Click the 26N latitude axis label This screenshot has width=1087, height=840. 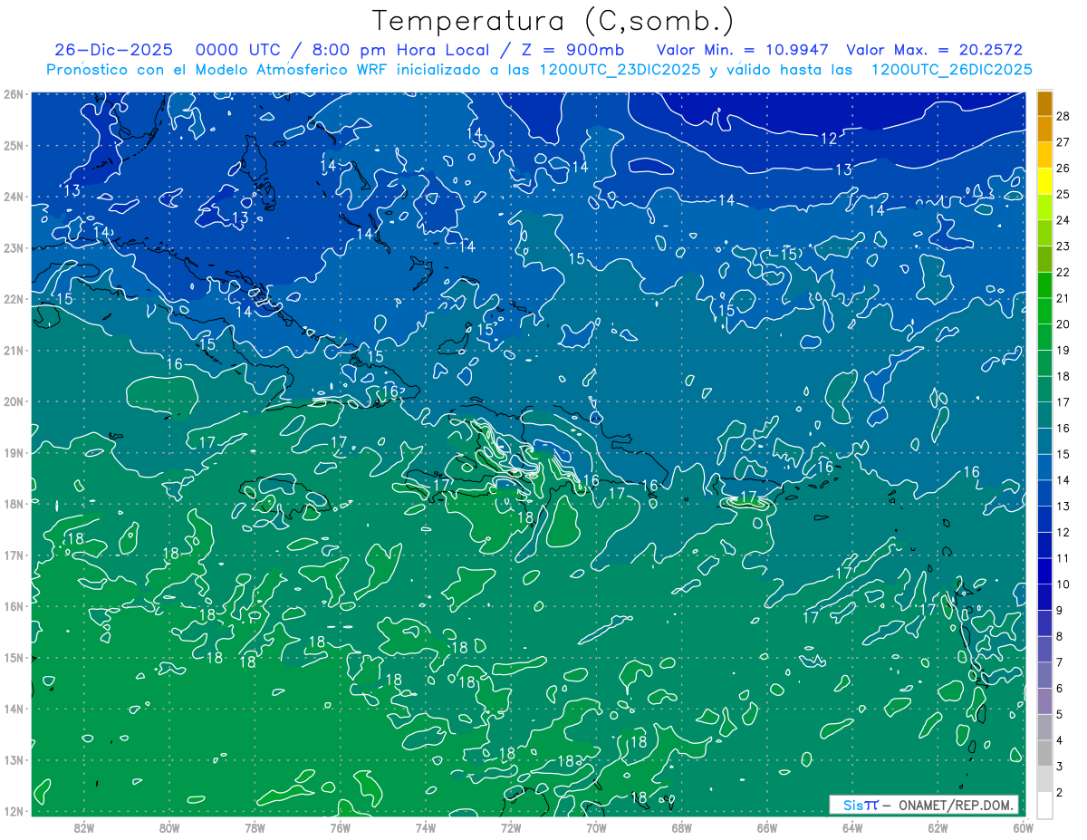[14, 94]
